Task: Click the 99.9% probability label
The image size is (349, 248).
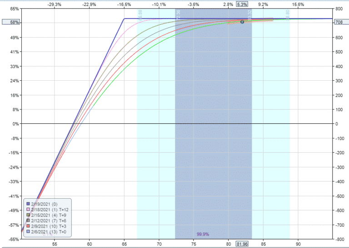Action: (x=203, y=234)
